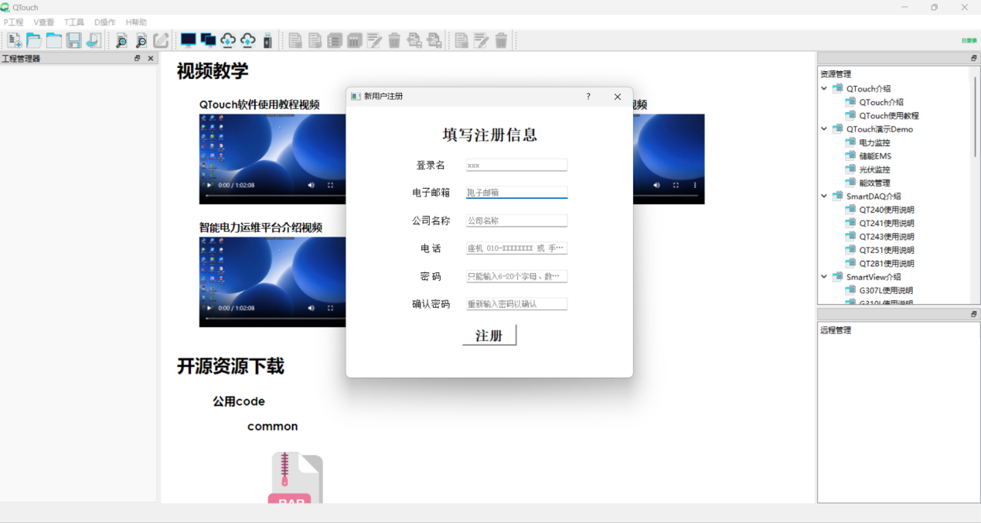Float the 工程管理器 panel using undock icon
The image size is (981, 523).
(138, 58)
